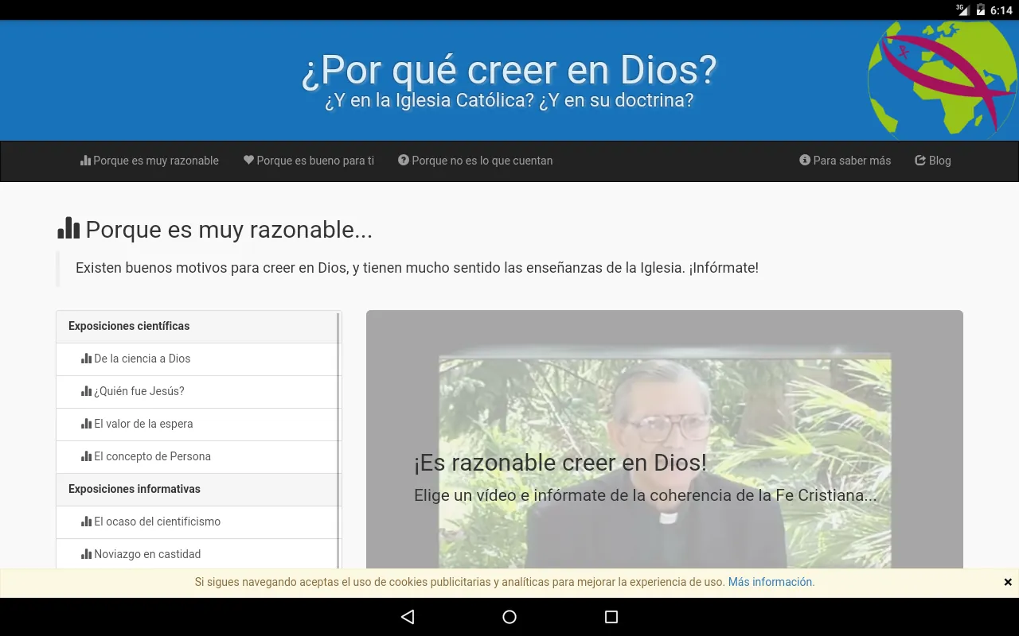Viewport: 1019px width, 636px height.
Task: Dismiss the cookie notice with the X
Action: click(x=1008, y=582)
